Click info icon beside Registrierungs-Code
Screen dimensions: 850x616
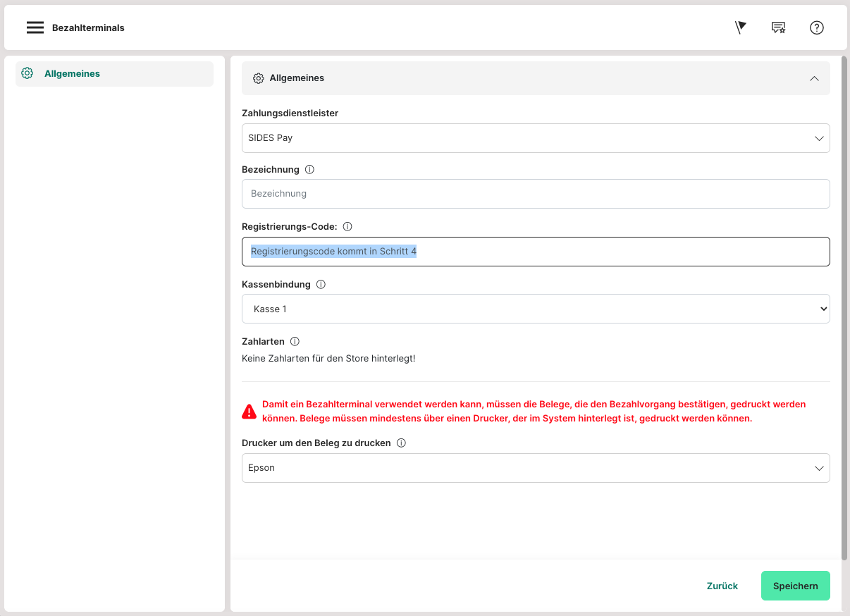pyautogui.click(x=347, y=227)
